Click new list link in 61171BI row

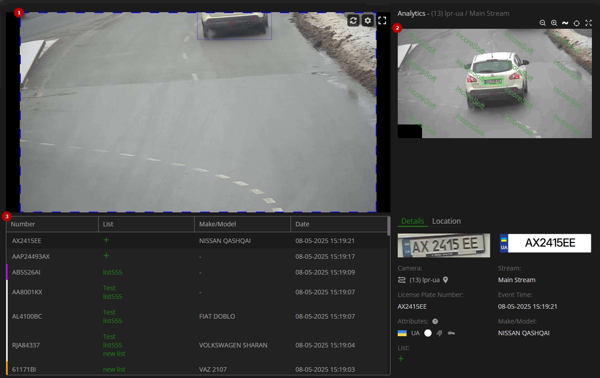114,369
